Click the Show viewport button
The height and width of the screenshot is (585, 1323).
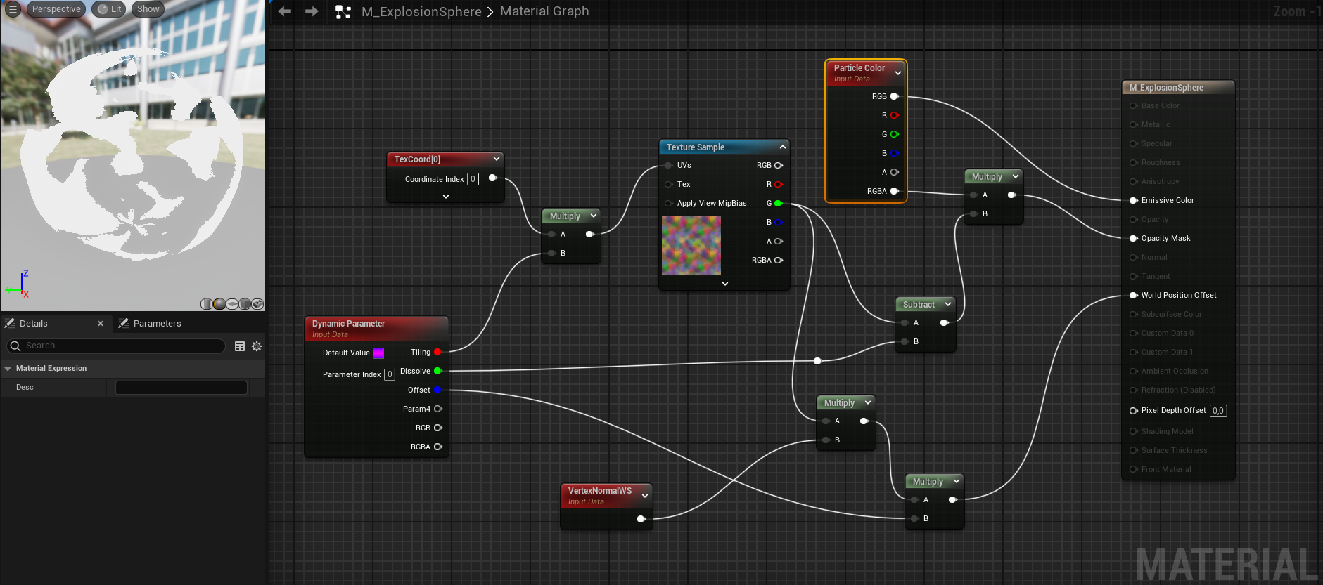click(148, 9)
